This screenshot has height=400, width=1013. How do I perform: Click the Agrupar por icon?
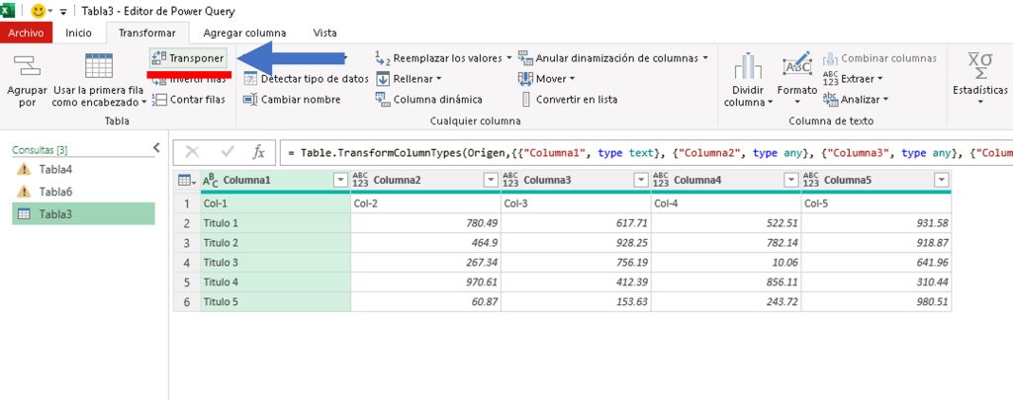click(27, 66)
